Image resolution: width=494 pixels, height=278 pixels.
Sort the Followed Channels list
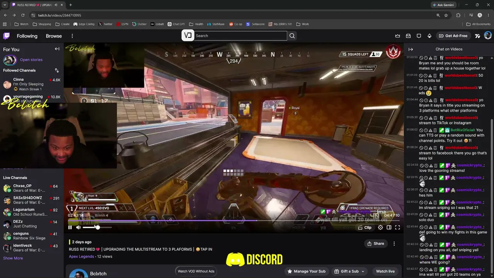tap(57, 70)
